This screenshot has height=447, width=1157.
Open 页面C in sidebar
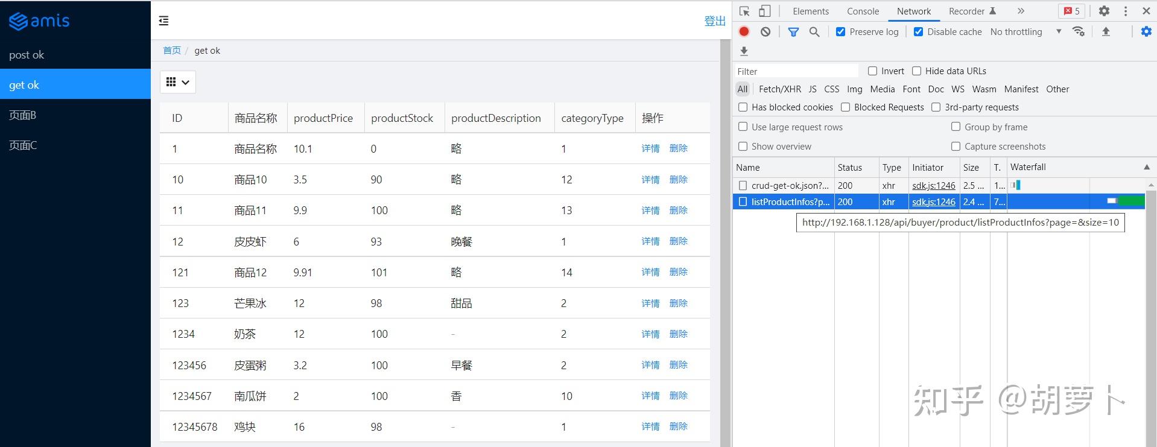[x=75, y=145]
